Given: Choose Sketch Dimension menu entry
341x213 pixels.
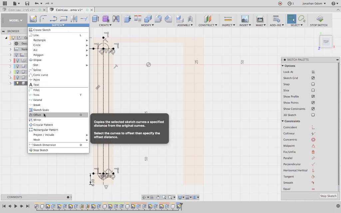Looking at the screenshot, I should 44,145.
